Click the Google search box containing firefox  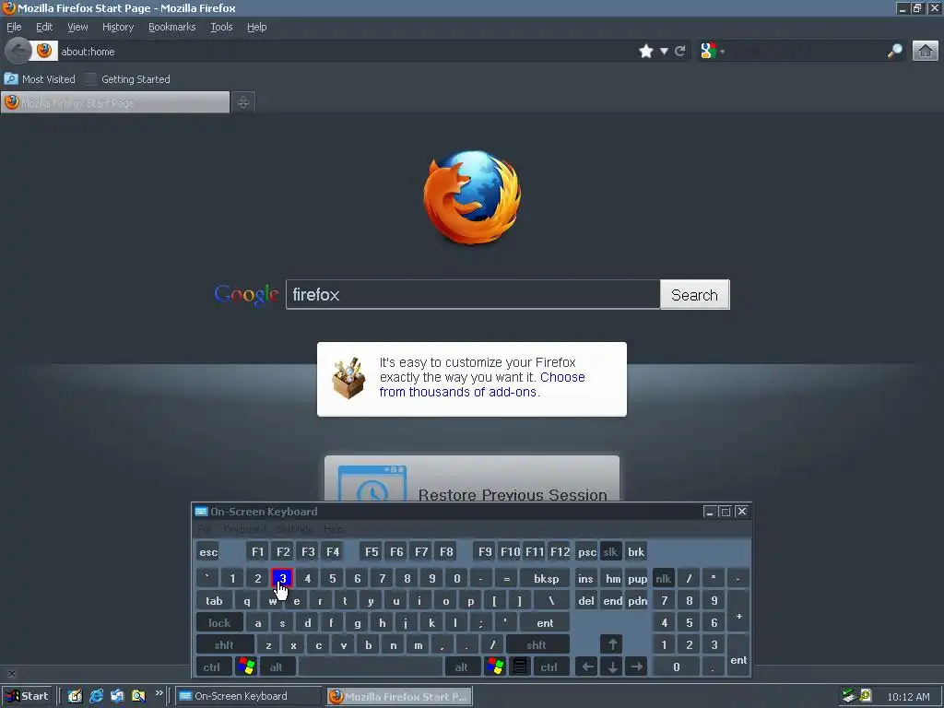[x=473, y=294]
